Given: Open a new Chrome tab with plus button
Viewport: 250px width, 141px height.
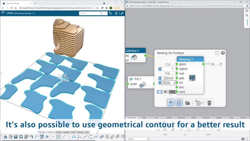Looking at the screenshot, I should click(35, 3).
